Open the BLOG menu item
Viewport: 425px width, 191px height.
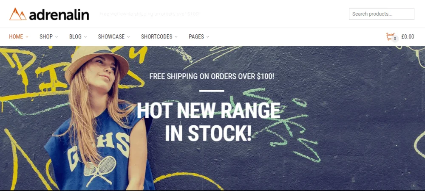point(75,37)
